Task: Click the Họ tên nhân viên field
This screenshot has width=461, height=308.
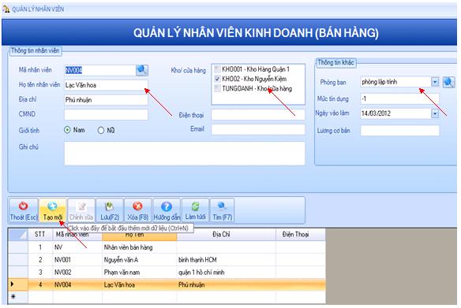Action: [106, 85]
